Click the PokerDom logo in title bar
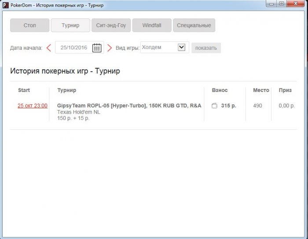Image resolution: width=308 pixels, height=239 pixels. [x=6, y=5]
